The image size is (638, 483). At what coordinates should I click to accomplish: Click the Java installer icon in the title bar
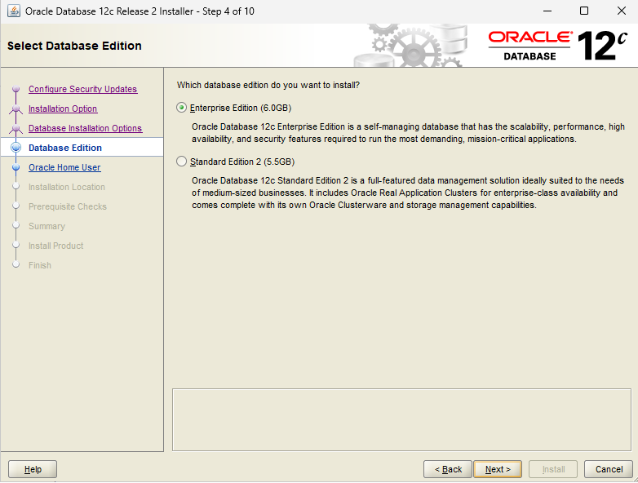coord(13,11)
